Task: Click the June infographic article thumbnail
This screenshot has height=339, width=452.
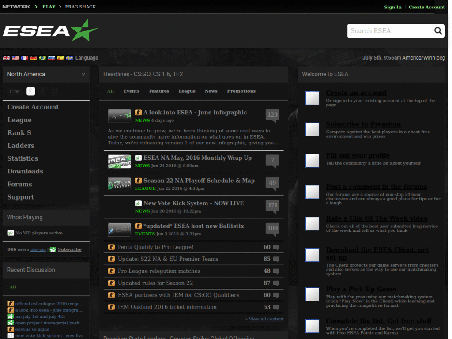Action: click(x=119, y=115)
